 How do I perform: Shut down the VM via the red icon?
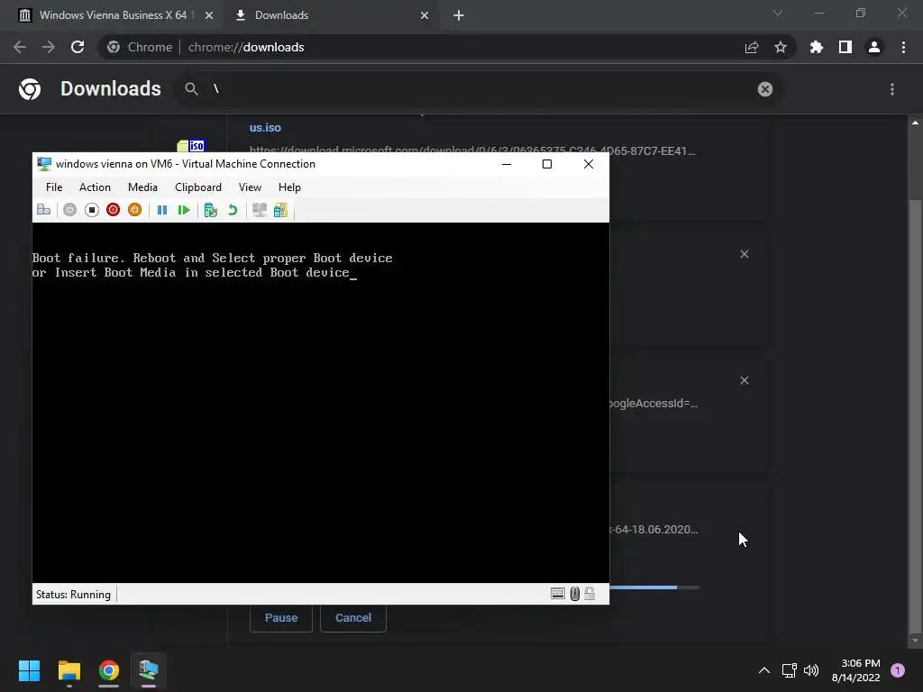click(113, 210)
